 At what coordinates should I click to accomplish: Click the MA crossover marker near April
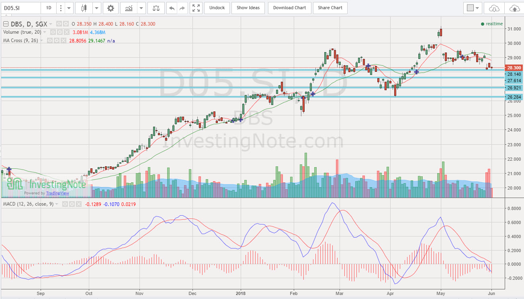click(417, 72)
